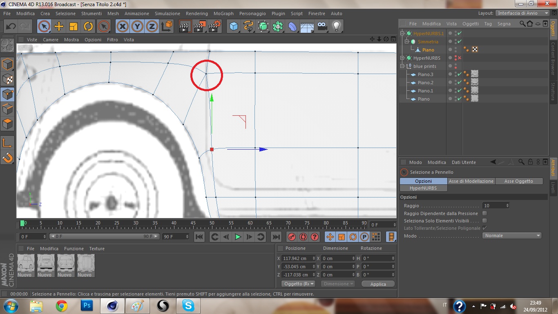558x314 pixels.
Task: Jump to the start of the animation
Action: [x=199, y=237]
